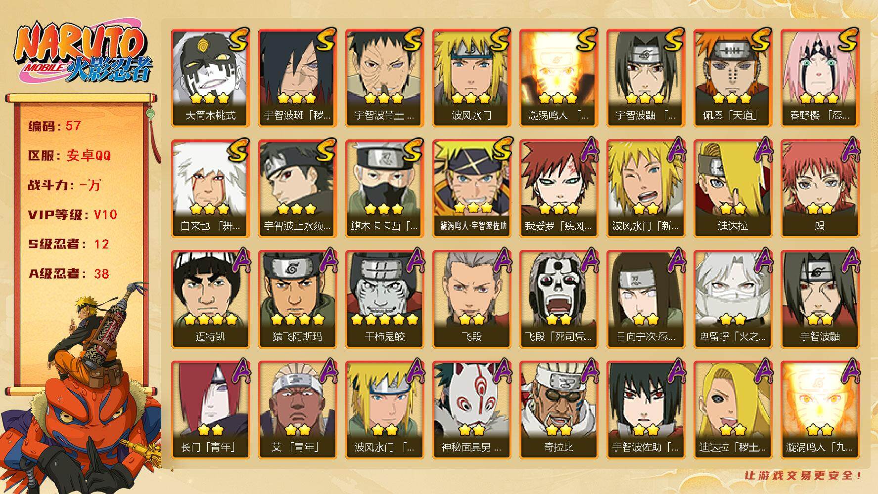878x494 pixels.
Task: Click the Naruto Mobile 火影忍者 logo
Action: coord(82,52)
